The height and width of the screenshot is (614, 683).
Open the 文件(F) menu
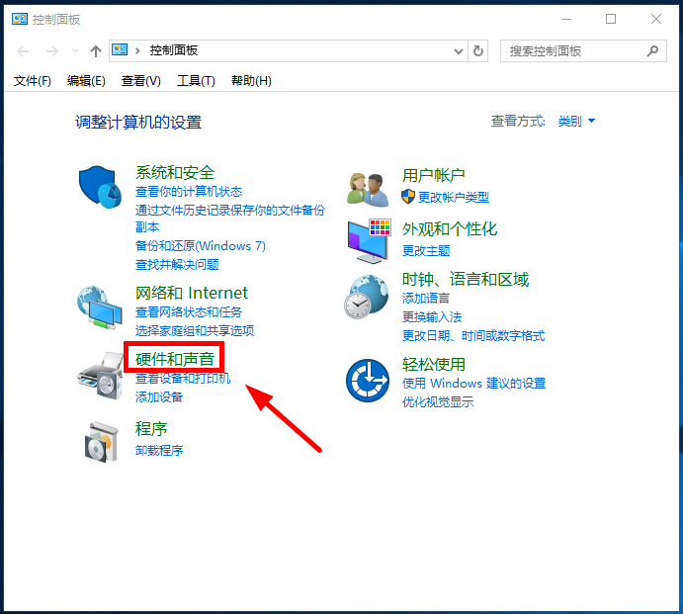33,81
